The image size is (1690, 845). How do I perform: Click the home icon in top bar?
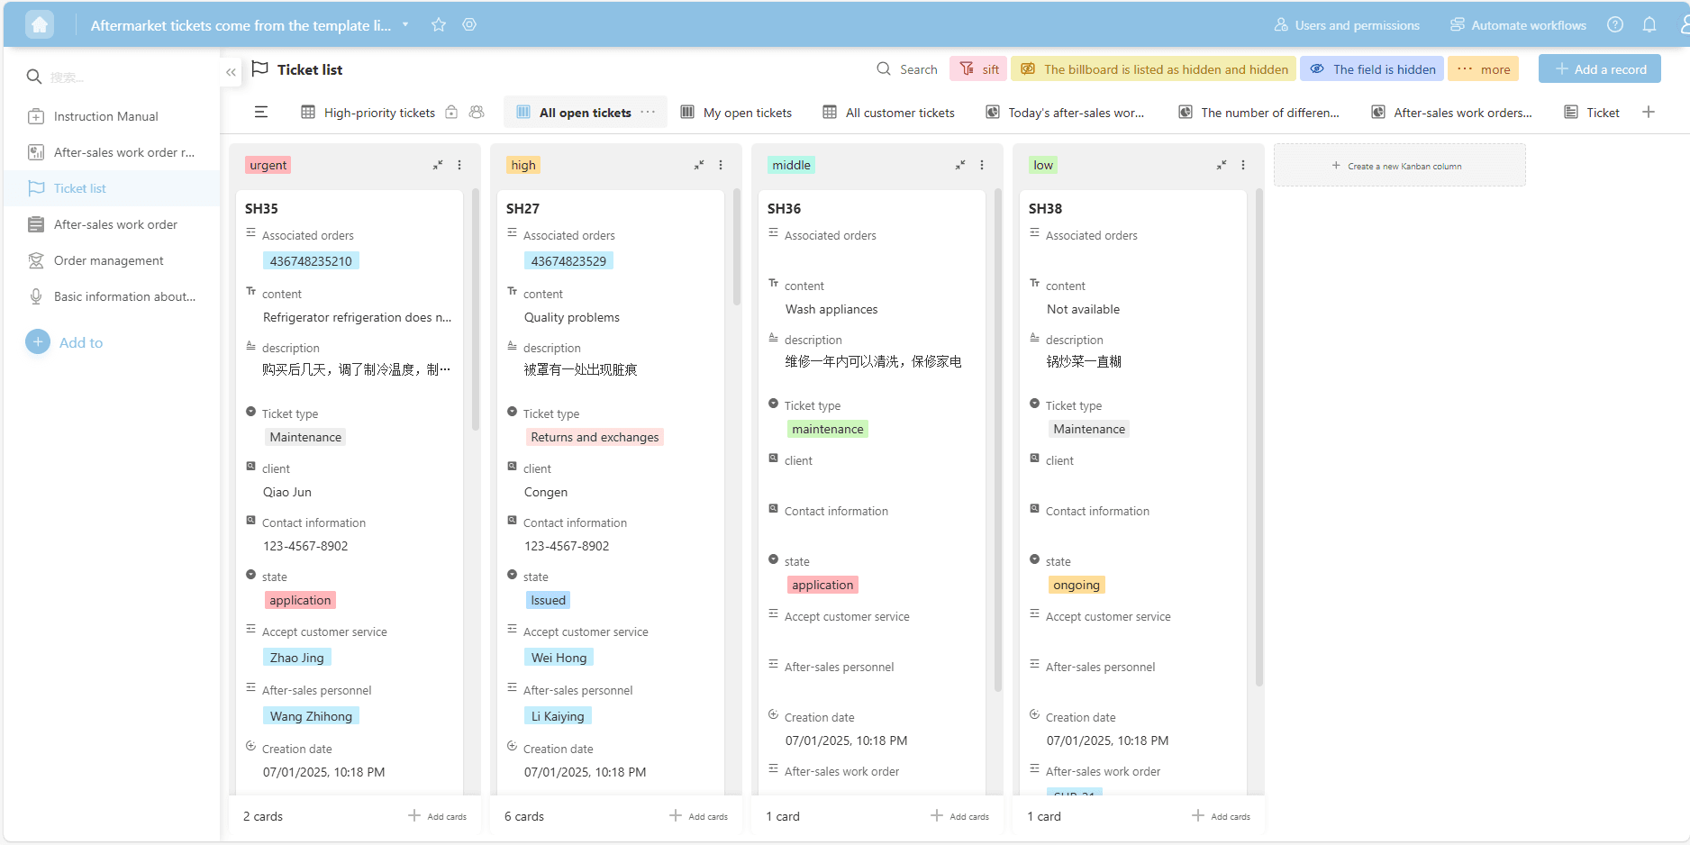(x=40, y=24)
